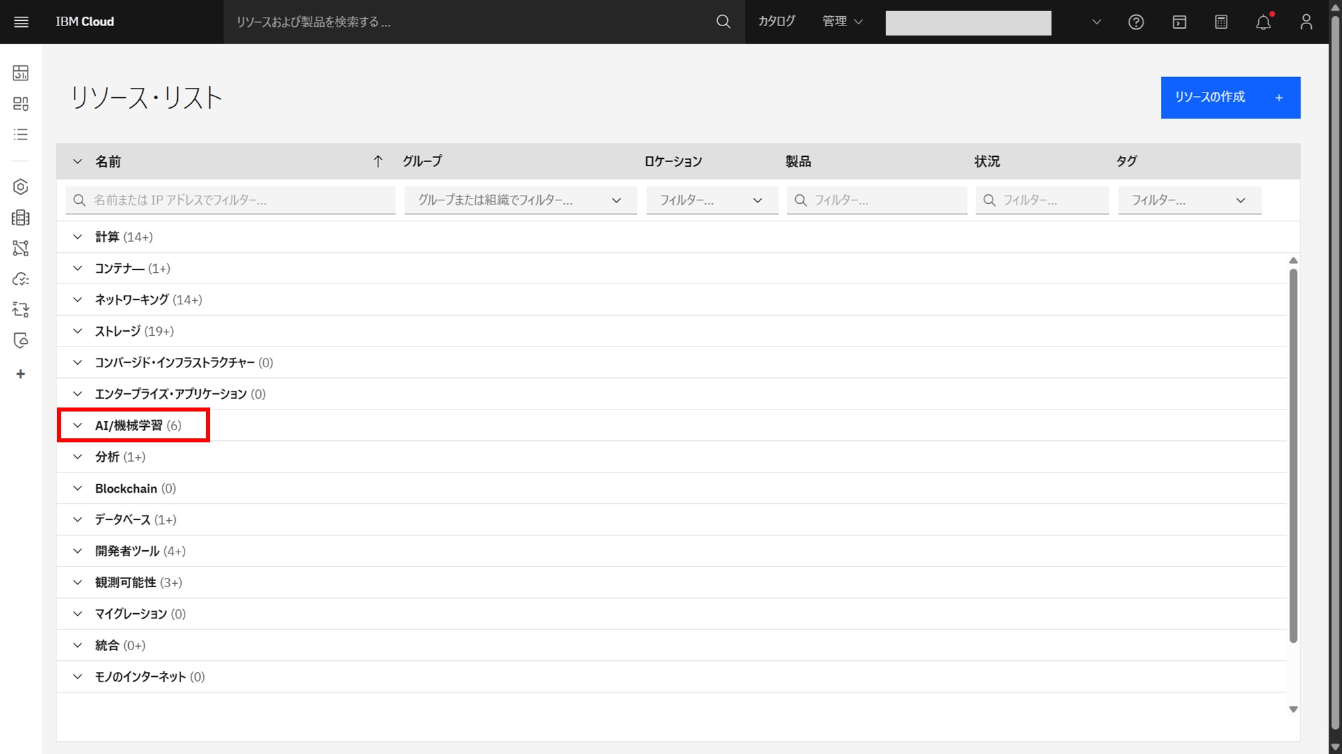Viewport: 1342px width, 754px height.
Task: Click the plus icon in the sidebar
Action: coord(21,374)
